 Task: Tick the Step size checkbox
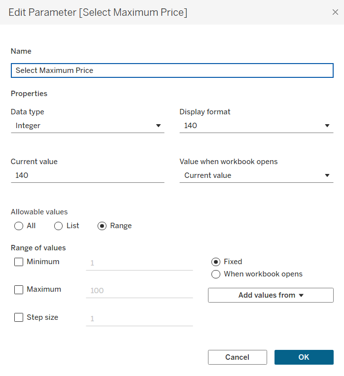pos(19,318)
